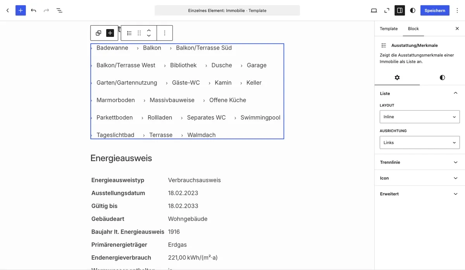Viewport: 465px width, 270px height.
Task: Open the Layout dropdown showing Inline
Action: coord(420,117)
